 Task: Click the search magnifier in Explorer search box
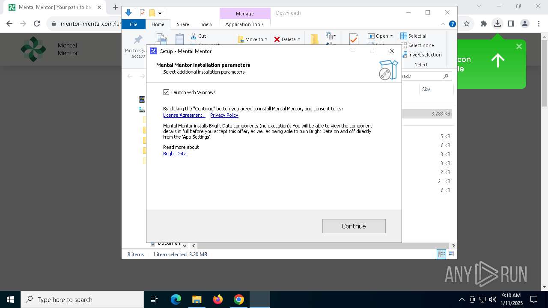(446, 76)
